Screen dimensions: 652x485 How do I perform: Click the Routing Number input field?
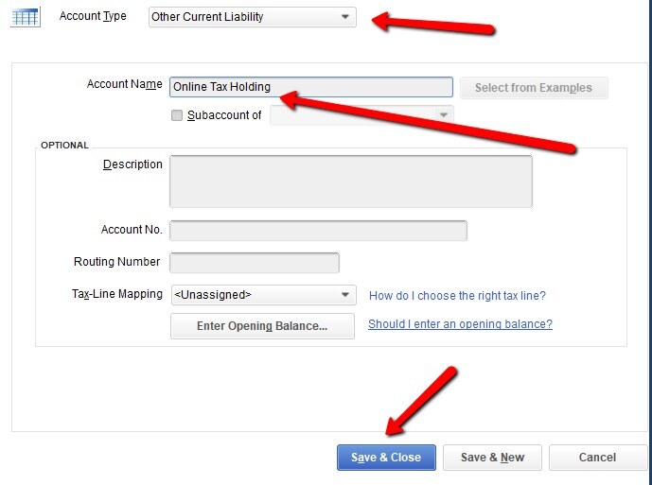[255, 263]
